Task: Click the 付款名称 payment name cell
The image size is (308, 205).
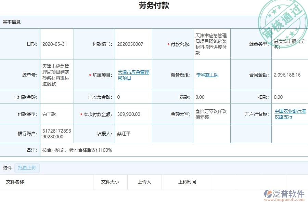Action: [211, 44]
